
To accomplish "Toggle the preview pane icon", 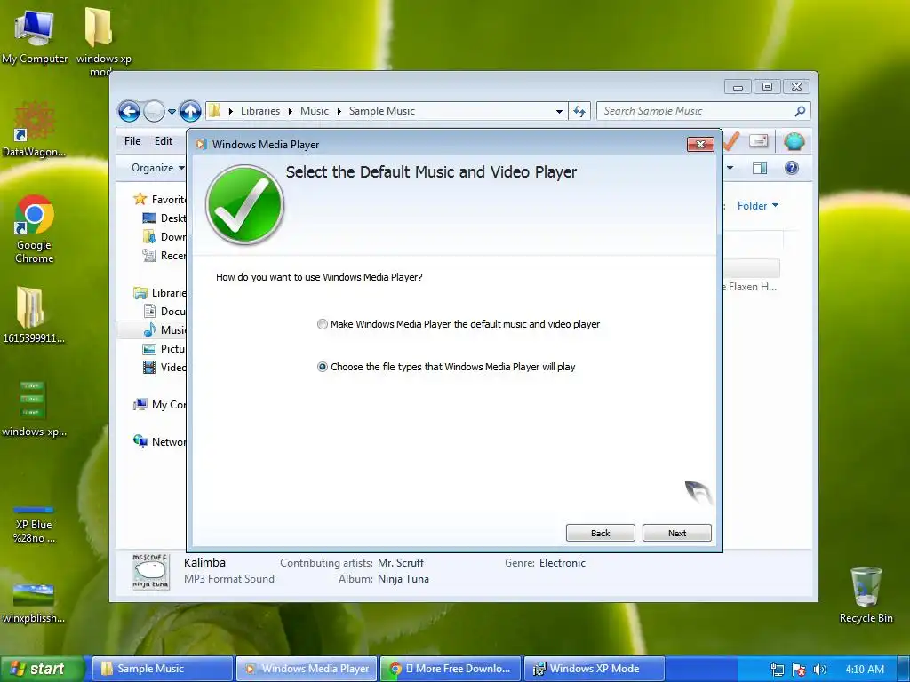I will (759, 168).
